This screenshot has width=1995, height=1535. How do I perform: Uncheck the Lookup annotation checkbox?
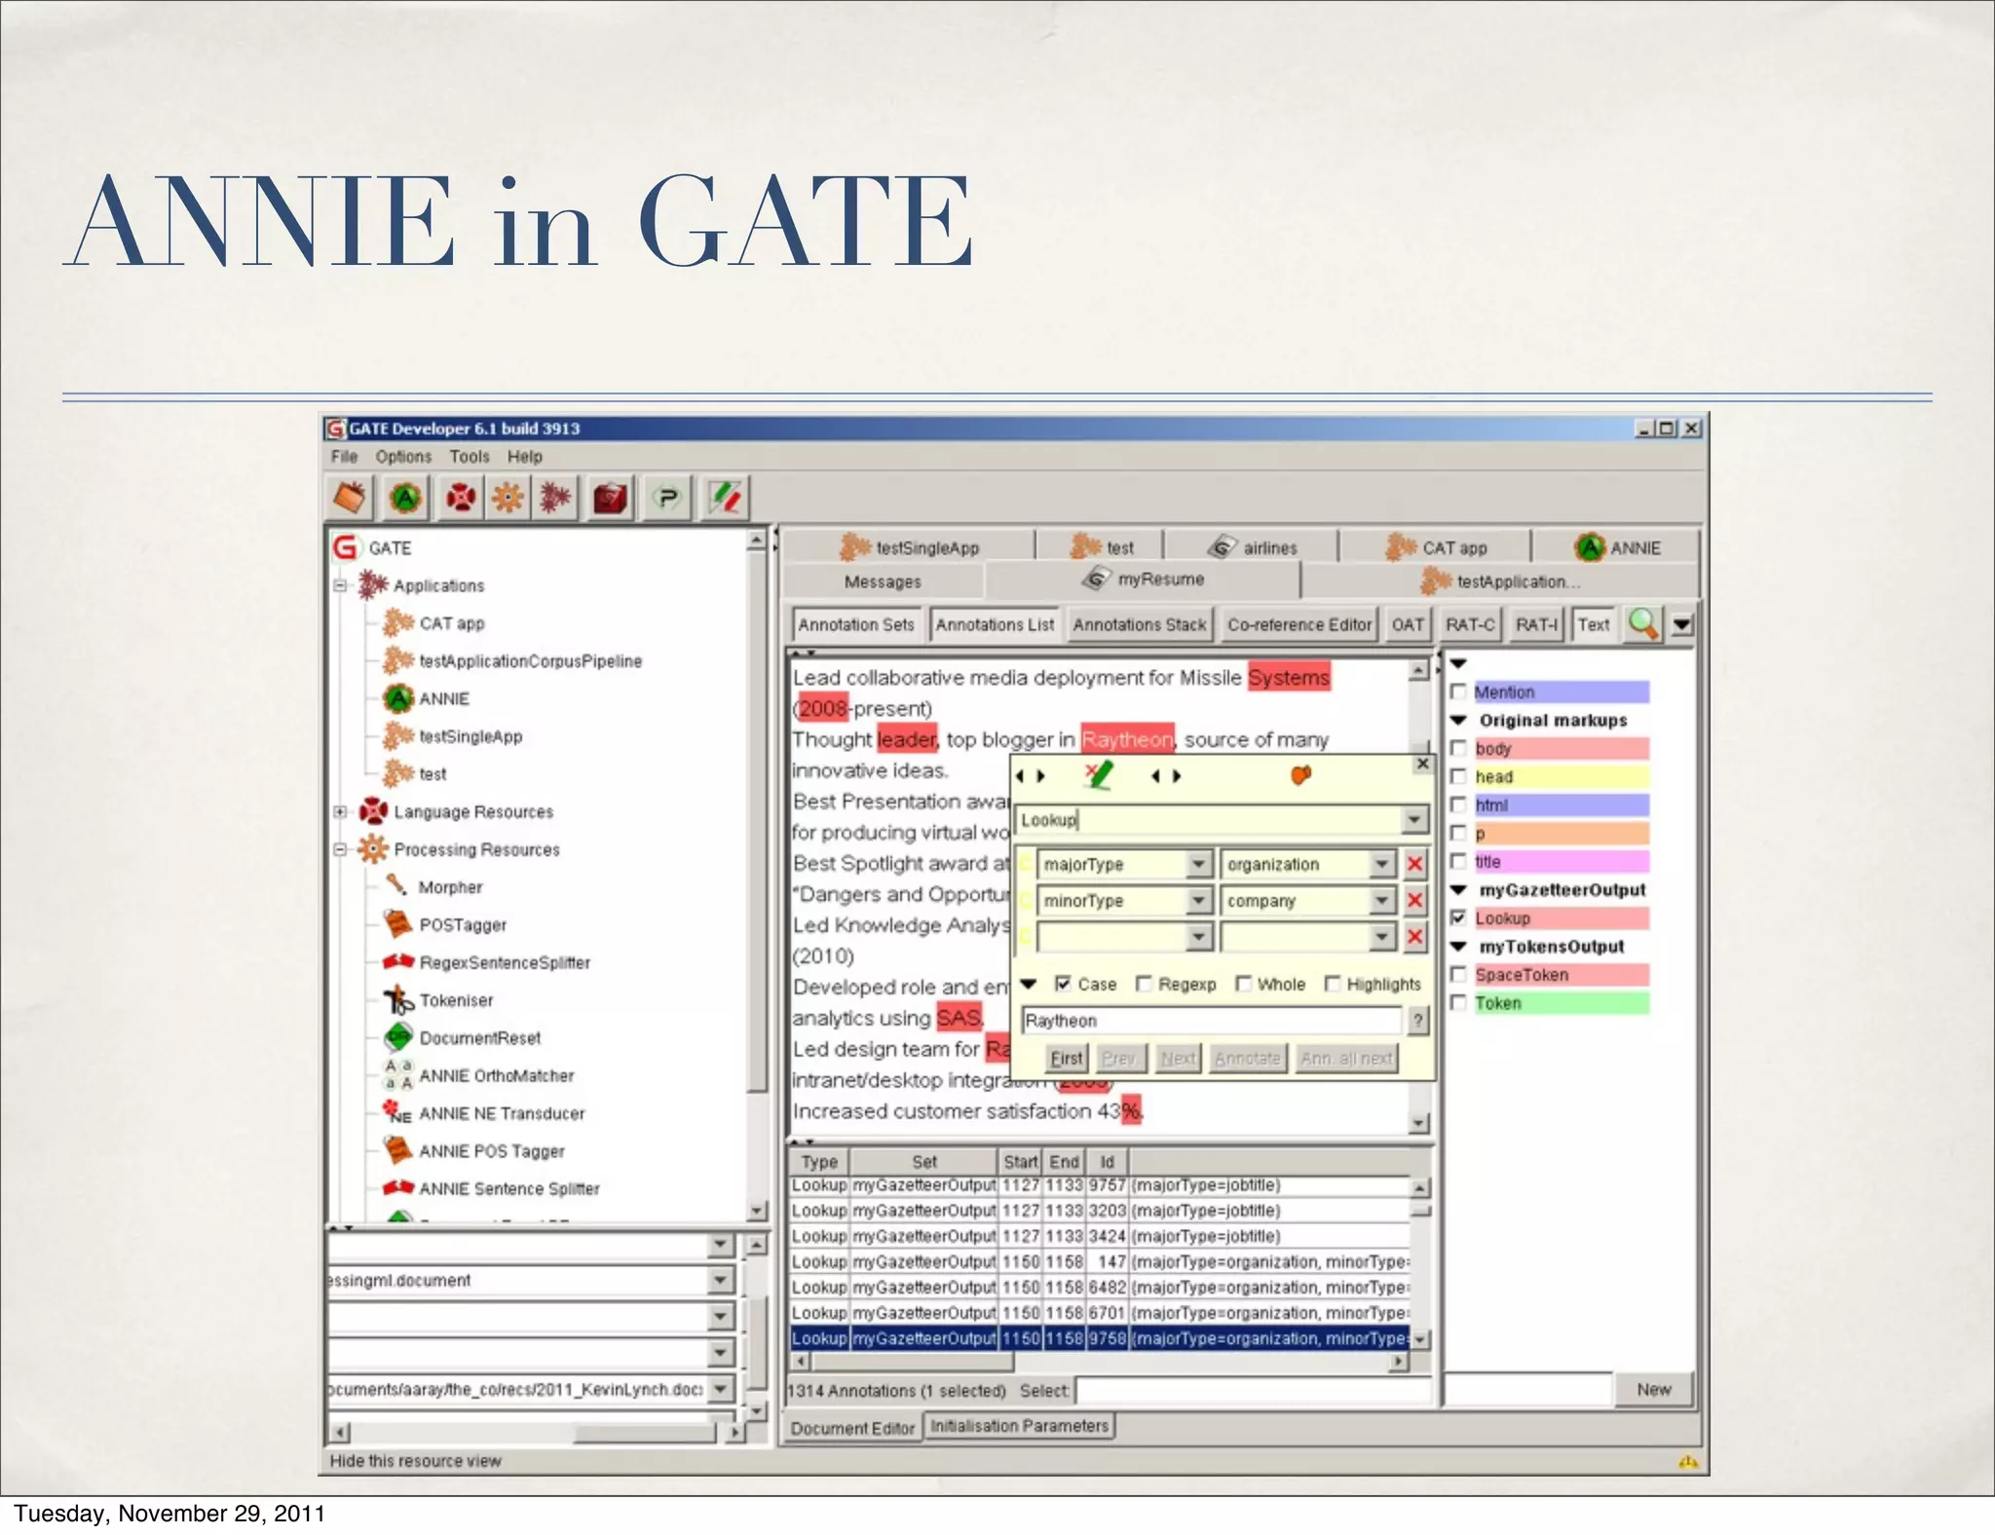pos(1458,917)
